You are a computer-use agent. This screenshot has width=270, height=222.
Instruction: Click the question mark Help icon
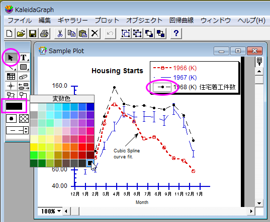click(176, 33)
